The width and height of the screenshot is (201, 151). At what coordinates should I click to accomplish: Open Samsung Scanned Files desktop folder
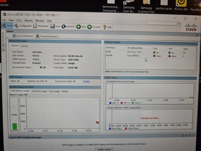click(x=146, y=7)
